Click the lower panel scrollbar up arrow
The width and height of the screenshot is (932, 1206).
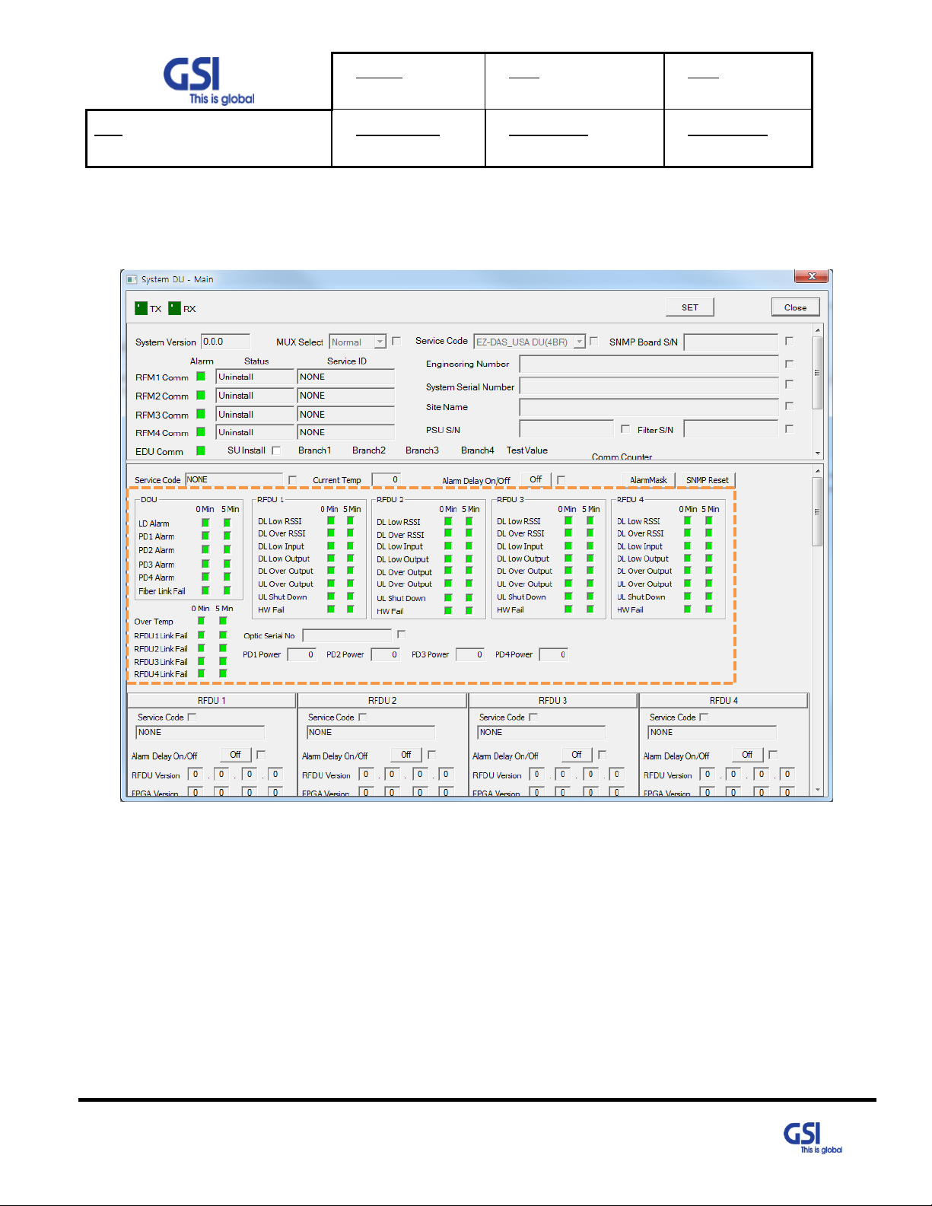(x=818, y=471)
